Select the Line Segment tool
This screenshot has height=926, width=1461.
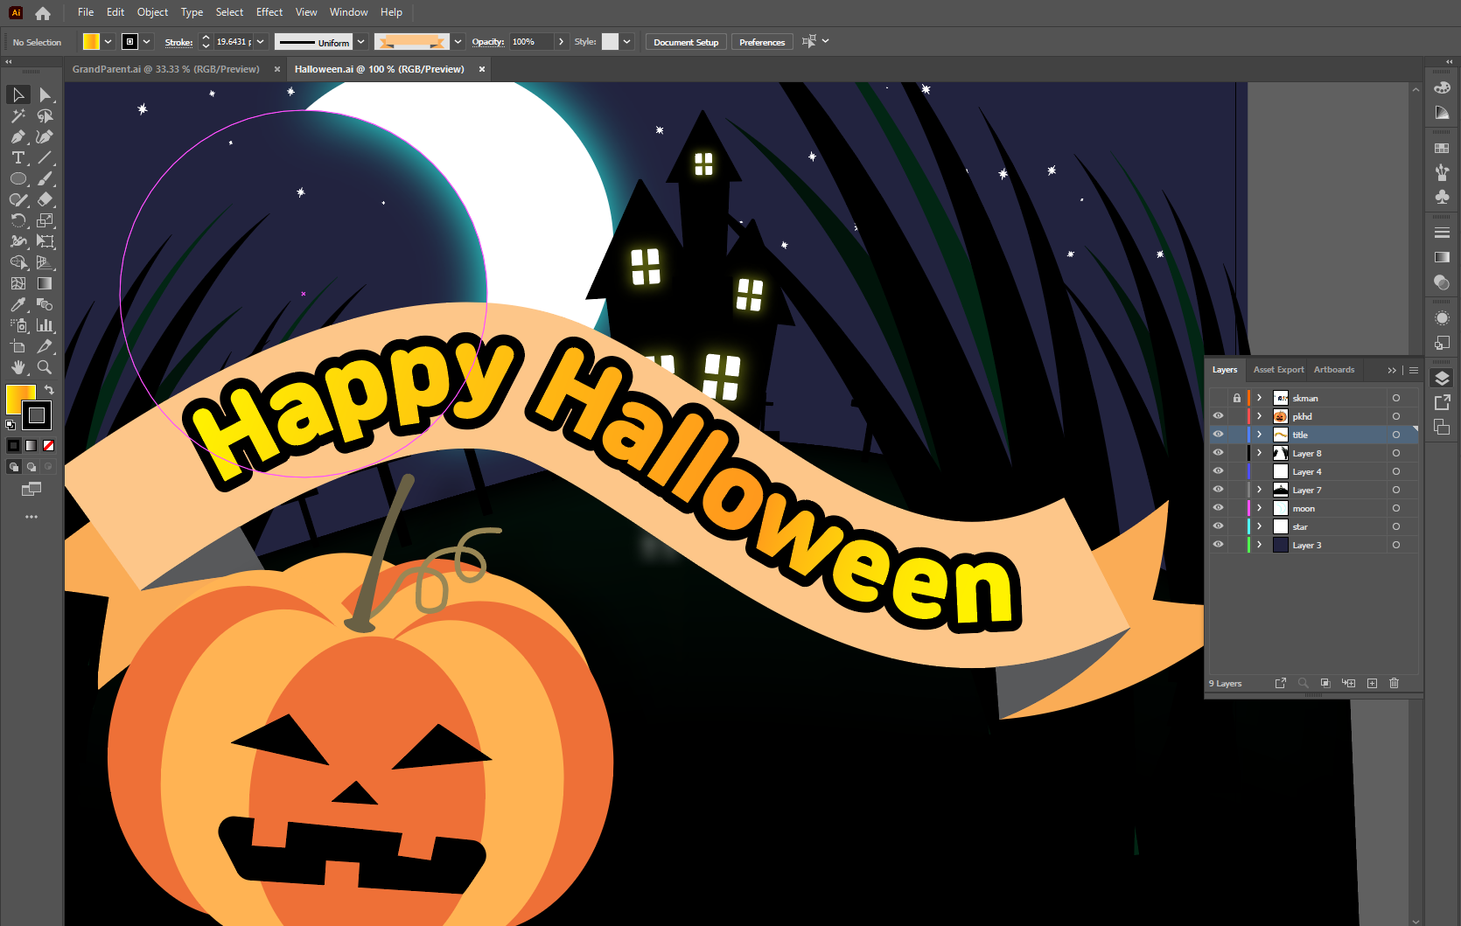[x=45, y=157]
